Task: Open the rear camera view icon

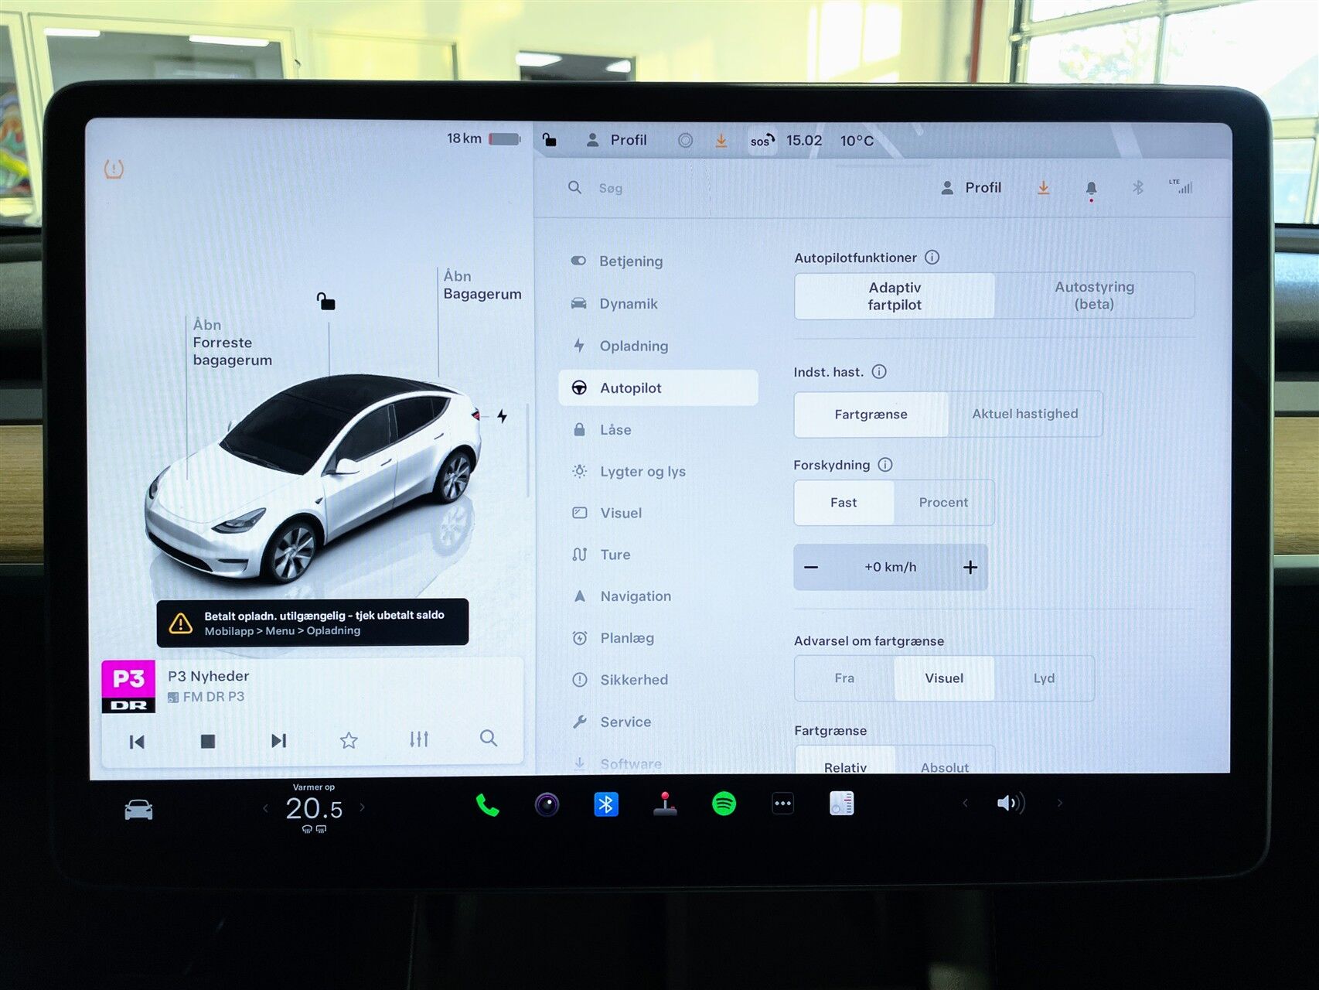Action: pos(548,804)
